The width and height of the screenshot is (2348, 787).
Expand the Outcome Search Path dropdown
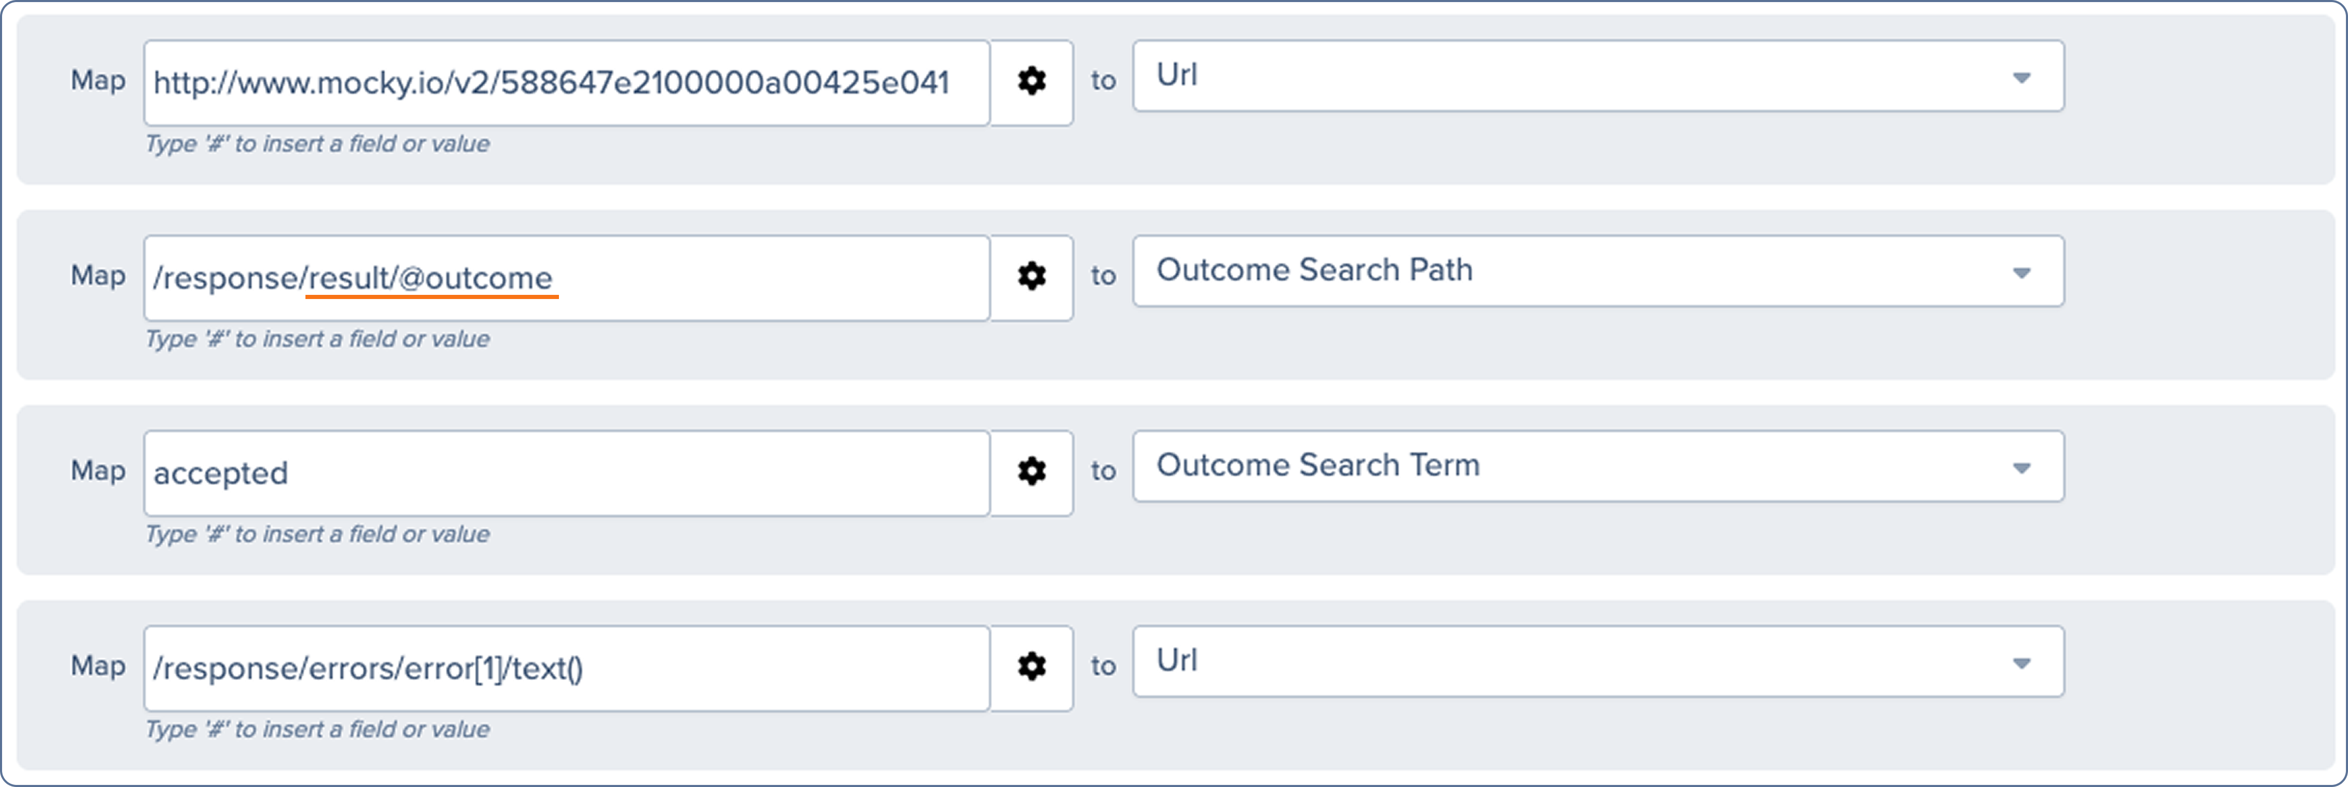[x=1597, y=272]
